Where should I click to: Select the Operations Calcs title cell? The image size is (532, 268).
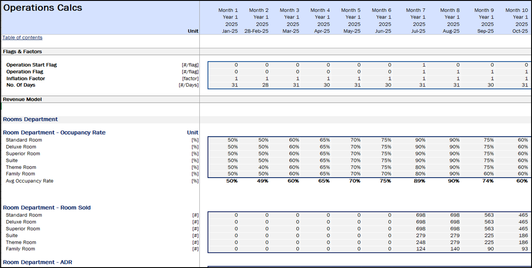click(x=43, y=8)
